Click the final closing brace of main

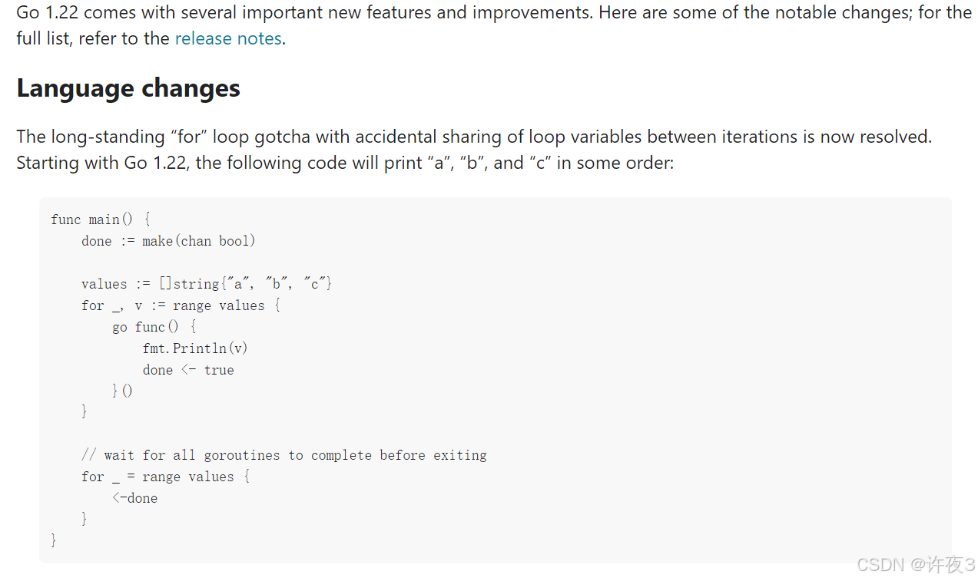click(x=54, y=540)
